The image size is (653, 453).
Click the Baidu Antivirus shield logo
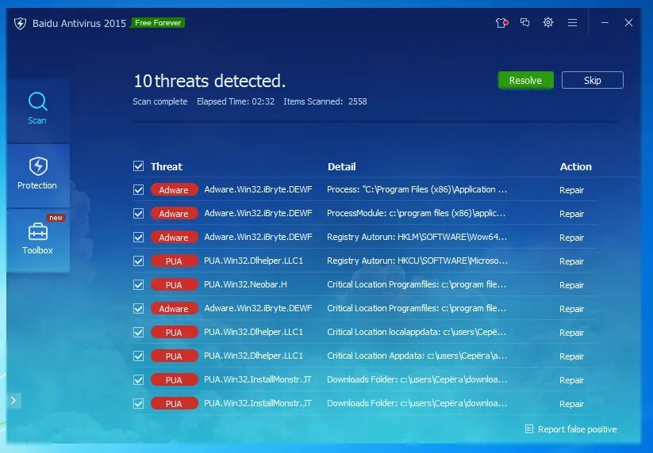coord(20,23)
